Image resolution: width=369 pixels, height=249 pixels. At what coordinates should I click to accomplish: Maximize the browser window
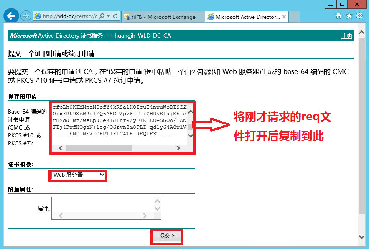342,4
